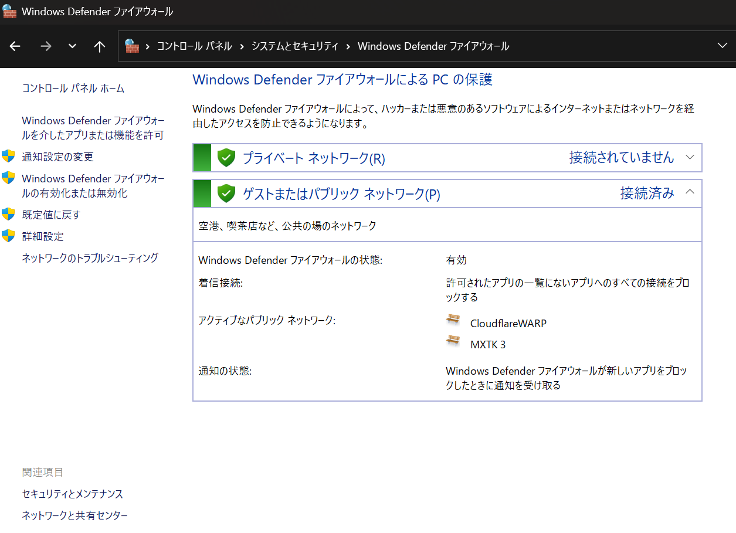Click the chevron before コントロール パネル breadcrumb
The height and width of the screenshot is (533, 736).
(x=147, y=46)
